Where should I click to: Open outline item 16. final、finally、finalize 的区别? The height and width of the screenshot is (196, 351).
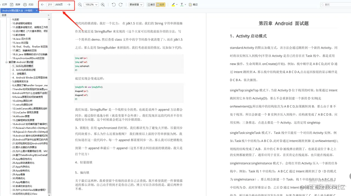click(30, 47)
